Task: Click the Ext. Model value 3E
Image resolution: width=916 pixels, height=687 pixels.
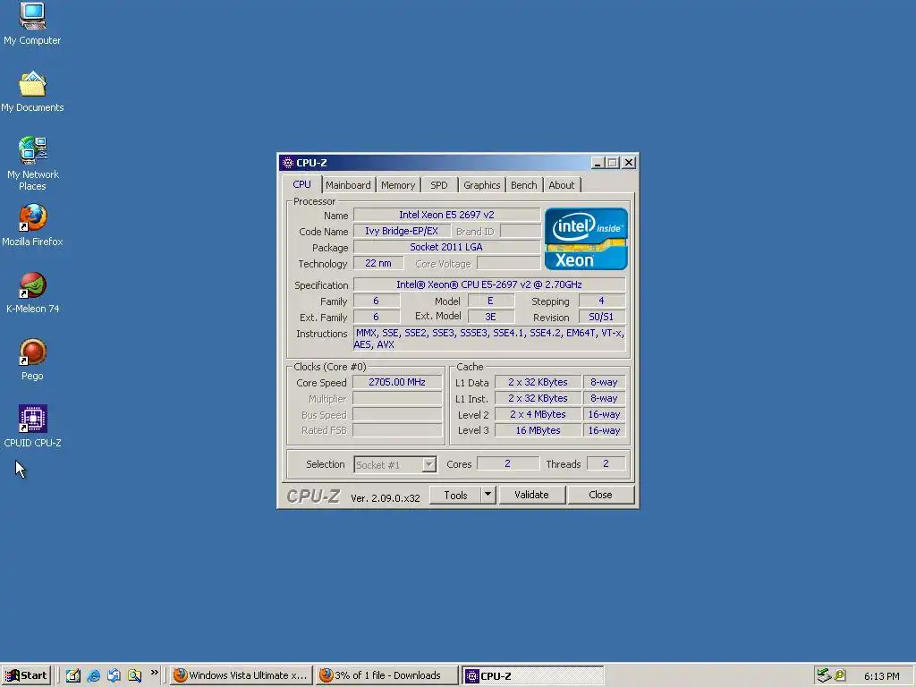Action: click(491, 317)
